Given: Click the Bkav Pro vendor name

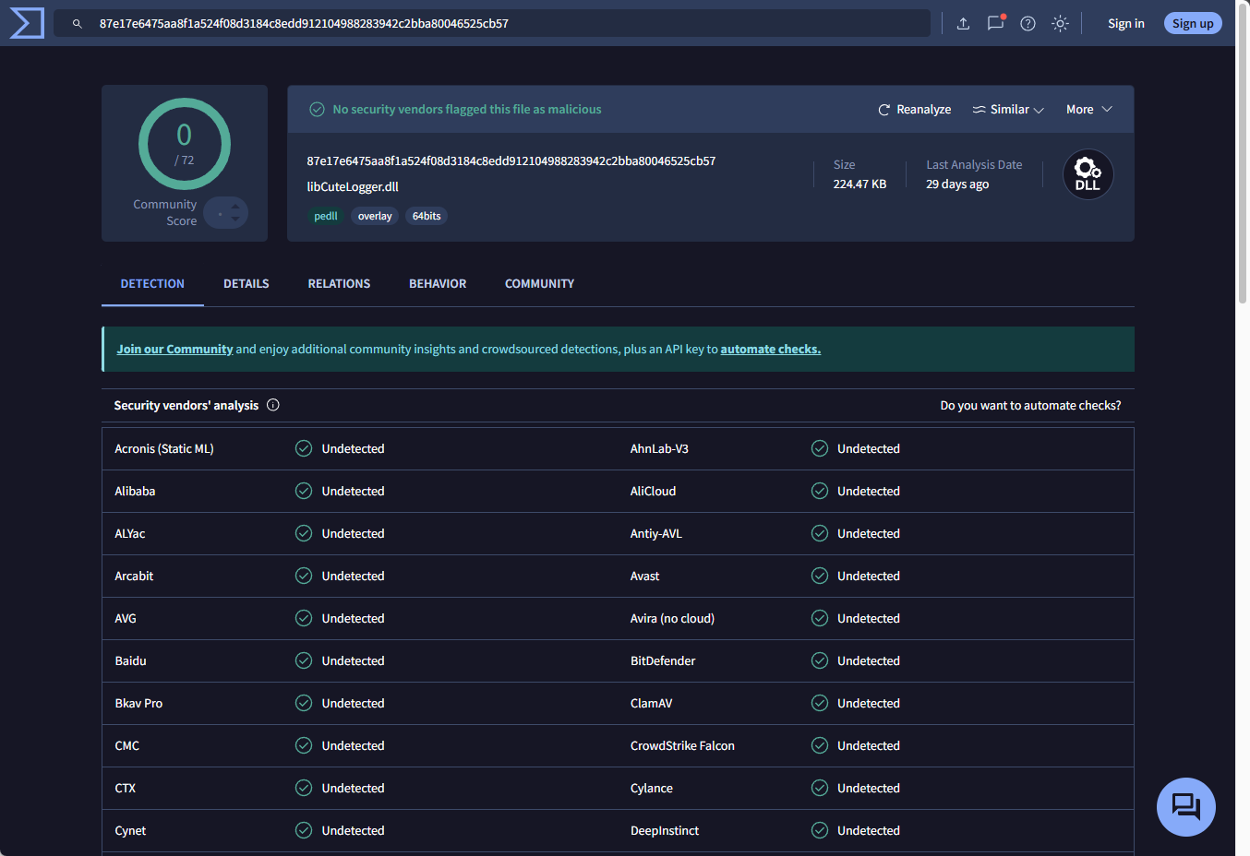Looking at the screenshot, I should [138, 704].
